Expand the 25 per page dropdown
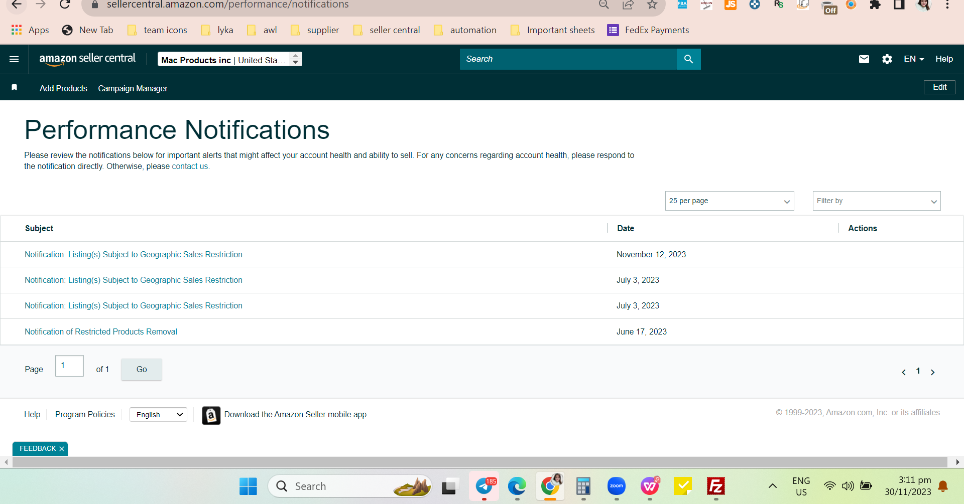This screenshot has width=964, height=504. [x=730, y=201]
